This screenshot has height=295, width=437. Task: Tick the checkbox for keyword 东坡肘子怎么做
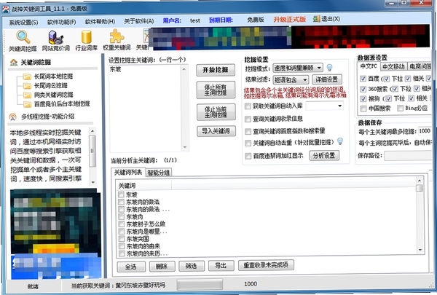(121, 224)
